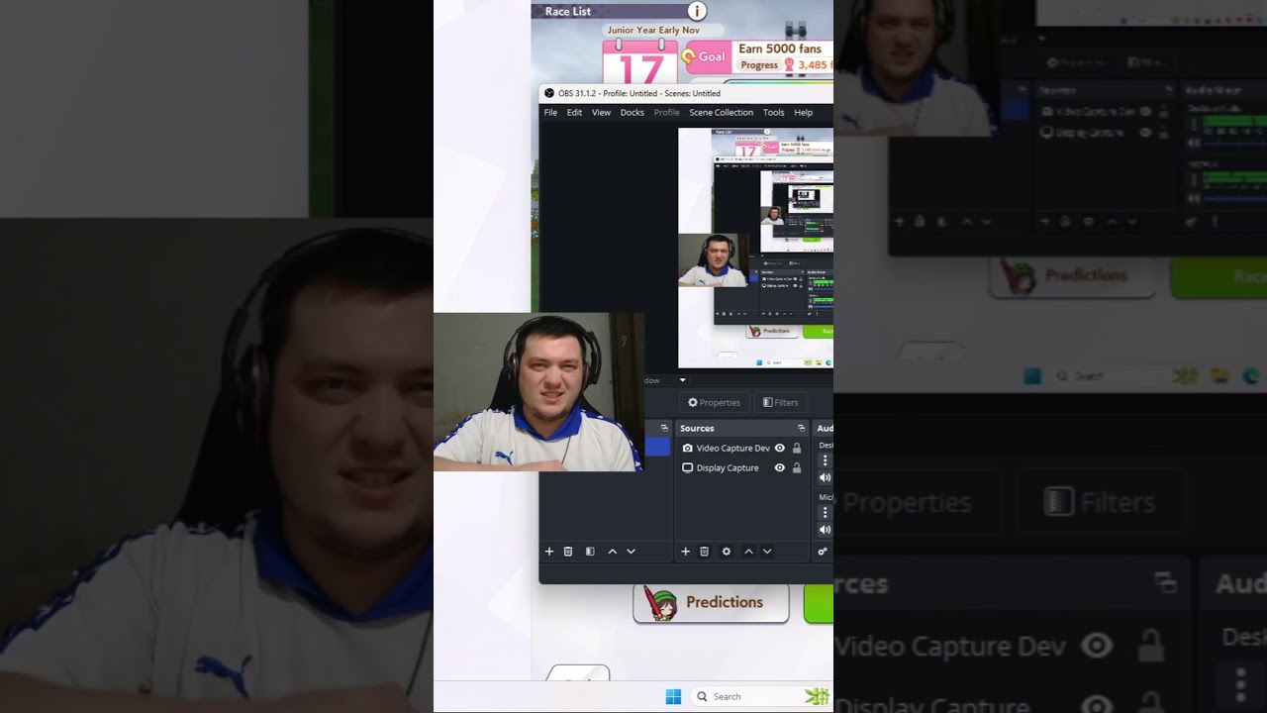Click 'Earn 5000 fans' goal text
Image resolution: width=1267 pixels, height=713 pixels.
780,49
